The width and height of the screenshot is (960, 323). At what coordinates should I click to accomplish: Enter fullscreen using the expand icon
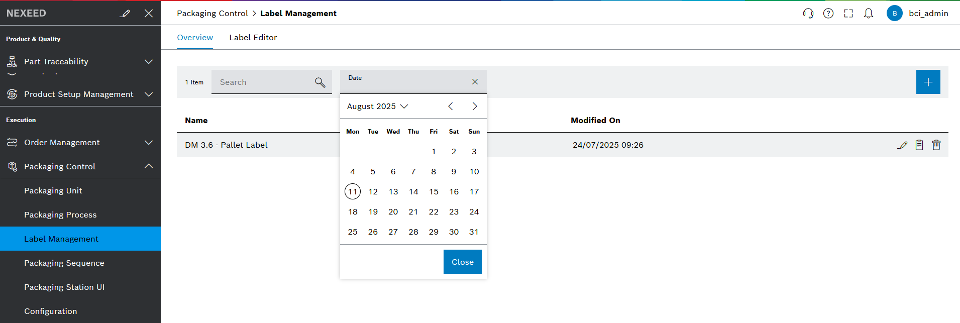(x=848, y=13)
